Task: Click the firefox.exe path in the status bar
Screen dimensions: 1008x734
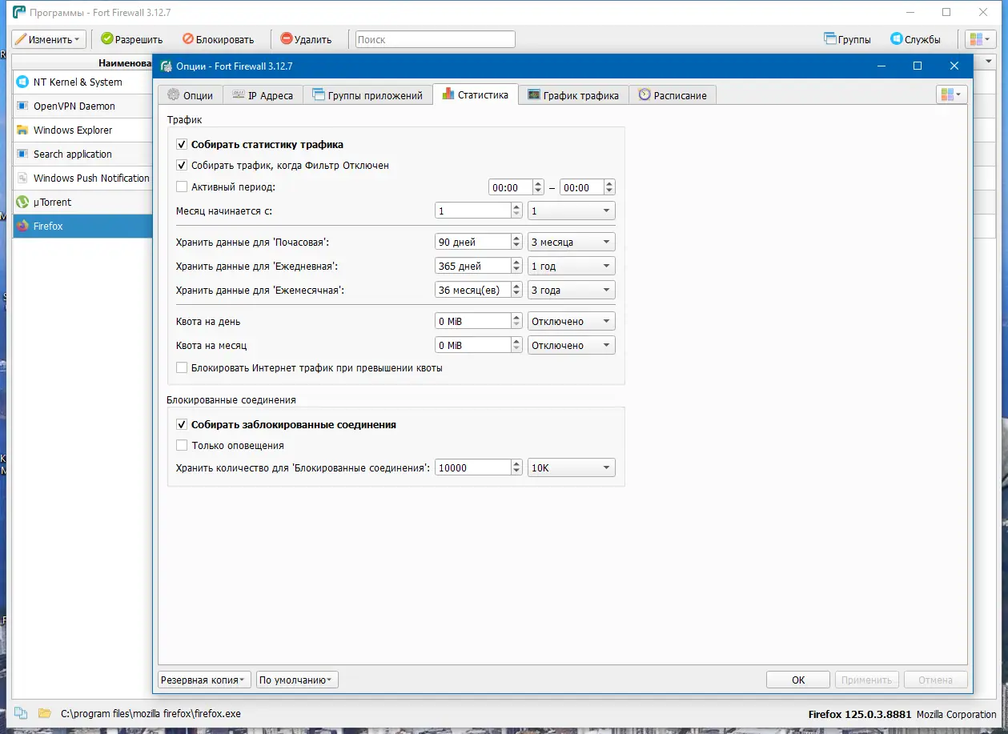Action: [x=151, y=713]
